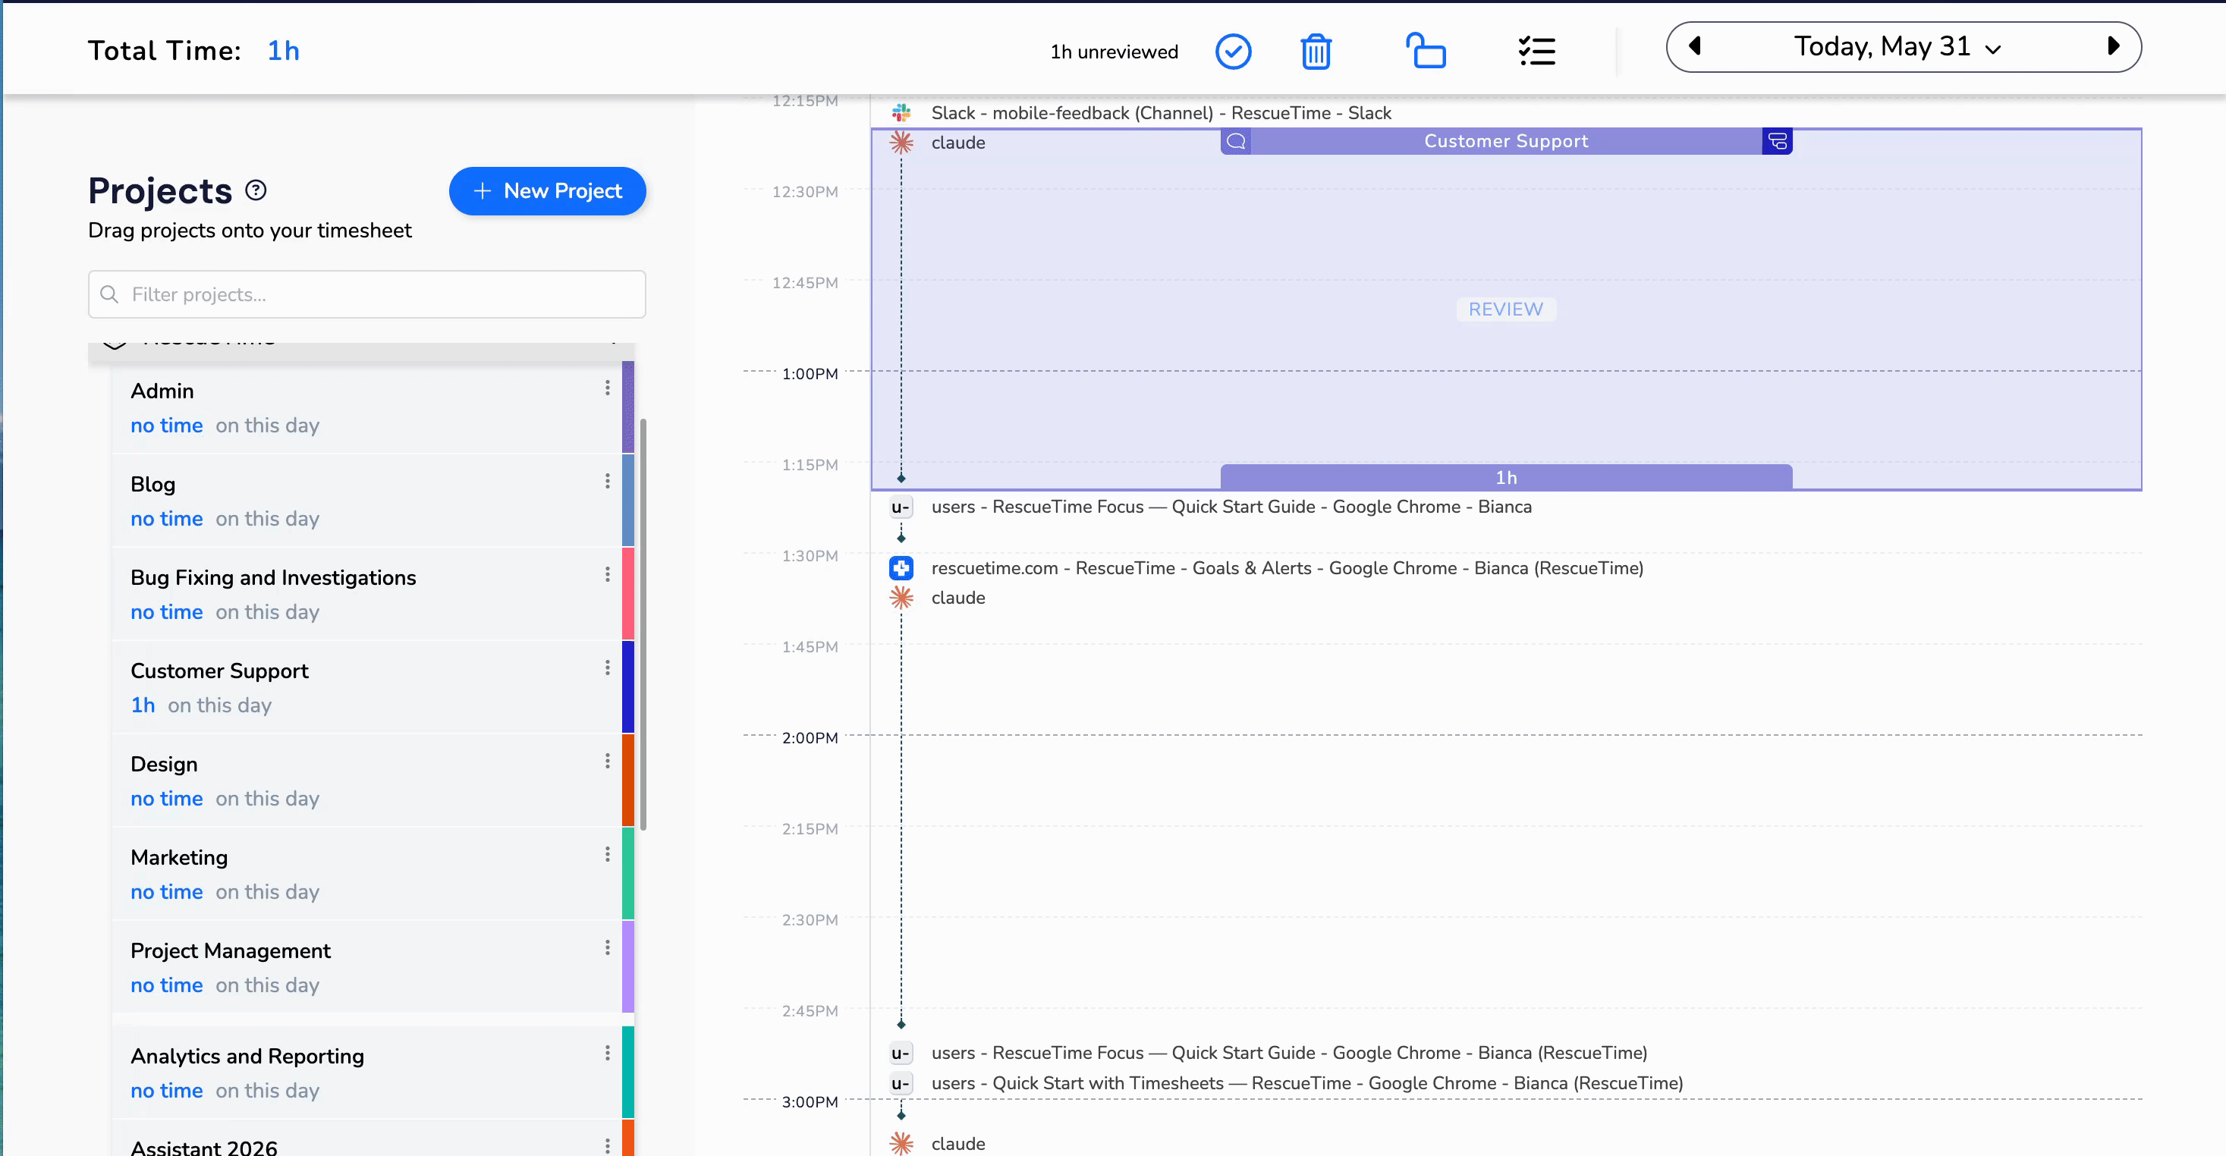
Task: Click the comment icon on Customer Support block
Action: coord(1236,141)
